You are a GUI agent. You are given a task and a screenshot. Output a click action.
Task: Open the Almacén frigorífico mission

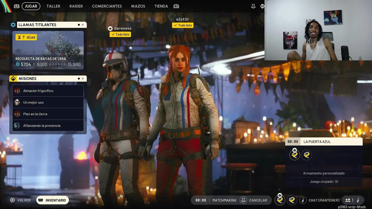tap(48, 91)
